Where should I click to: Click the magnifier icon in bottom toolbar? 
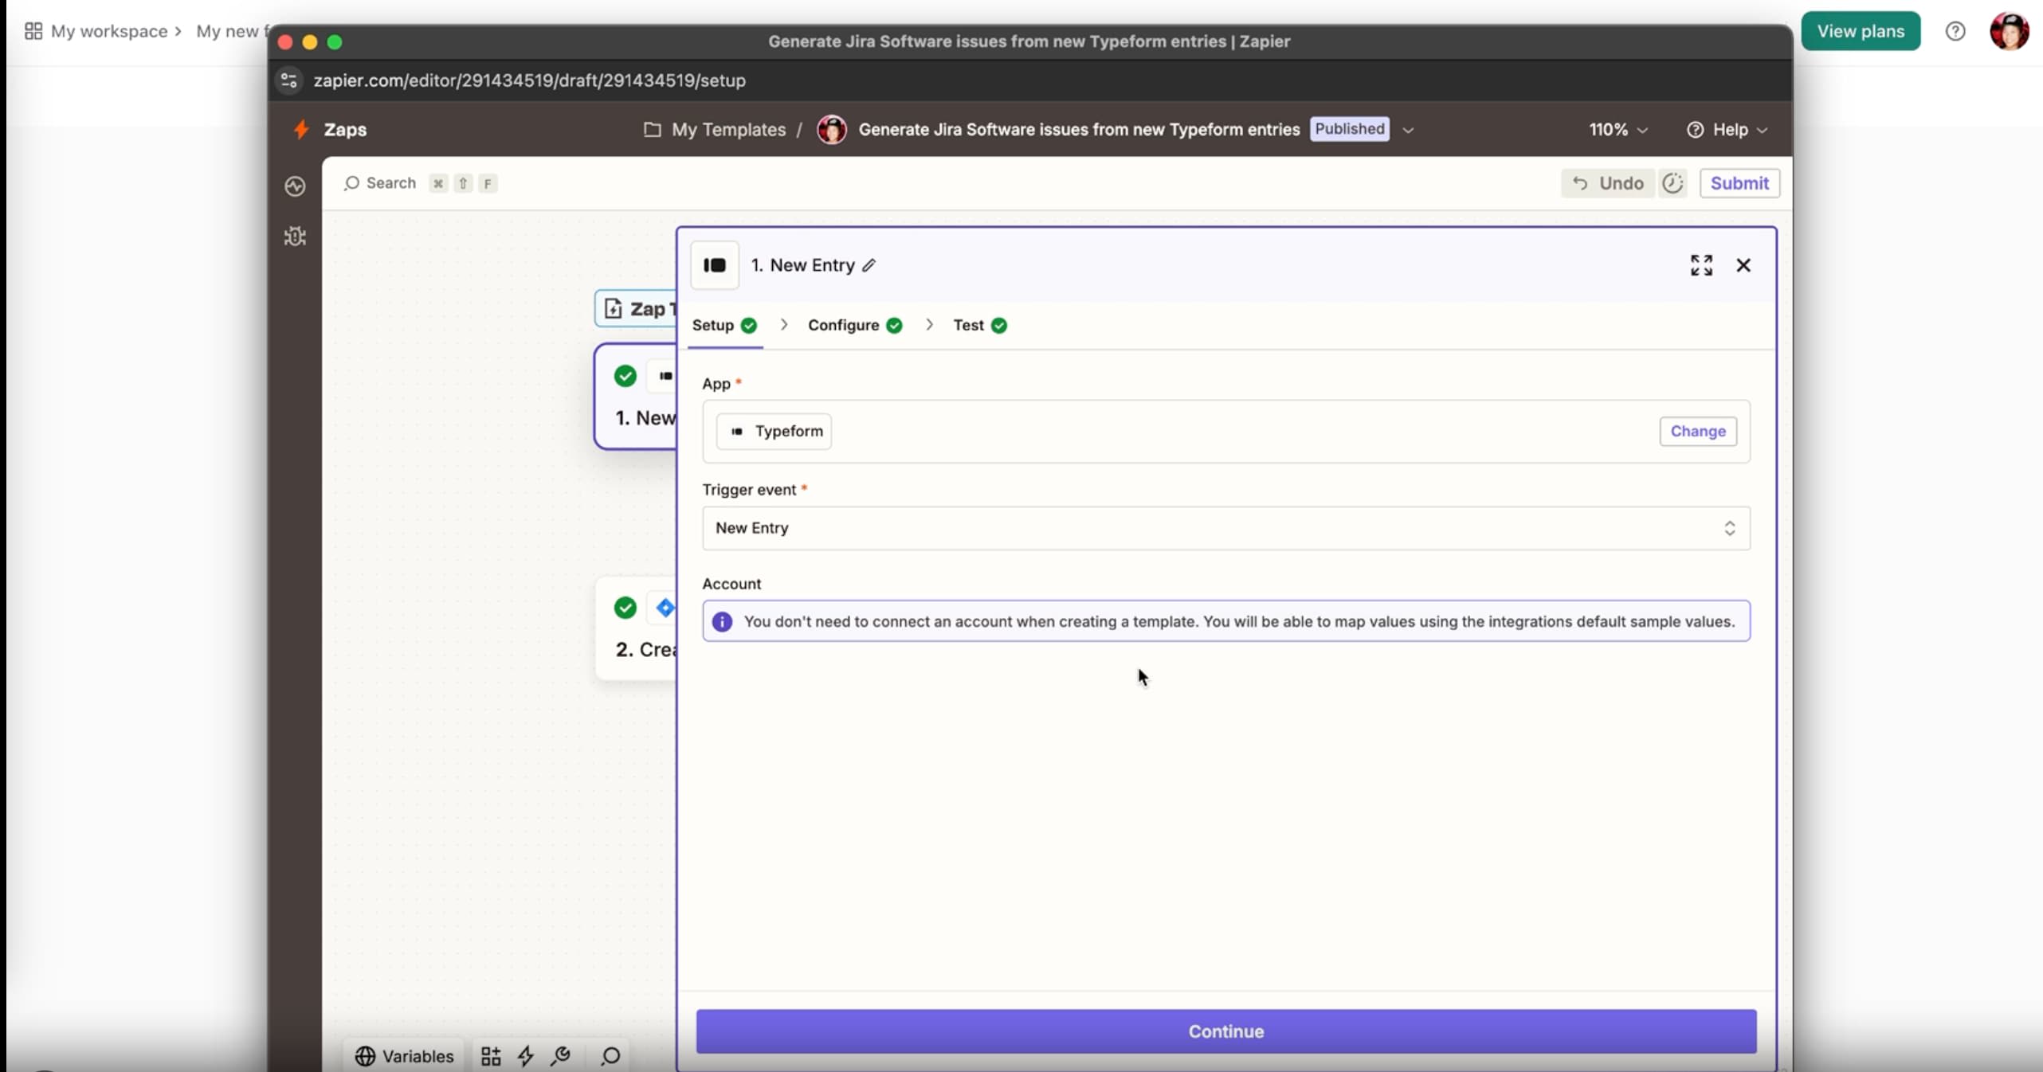[611, 1056]
